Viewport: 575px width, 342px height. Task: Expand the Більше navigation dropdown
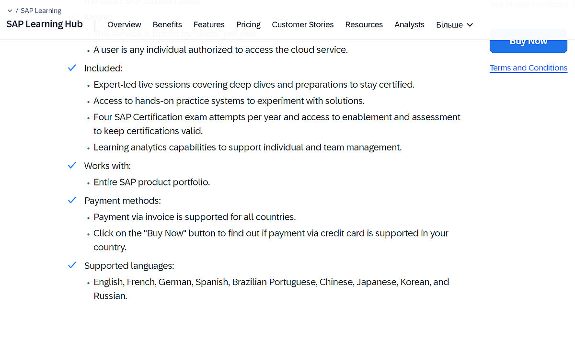point(454,25)
